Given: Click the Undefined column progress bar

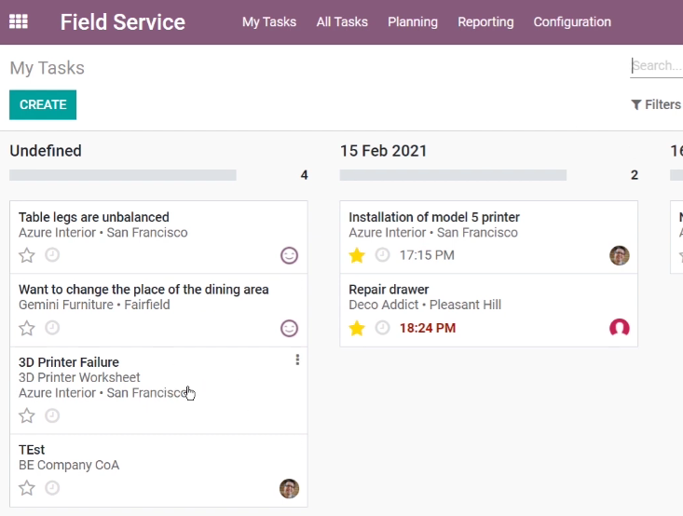Looking at the screenshot, I should (123, 175).
